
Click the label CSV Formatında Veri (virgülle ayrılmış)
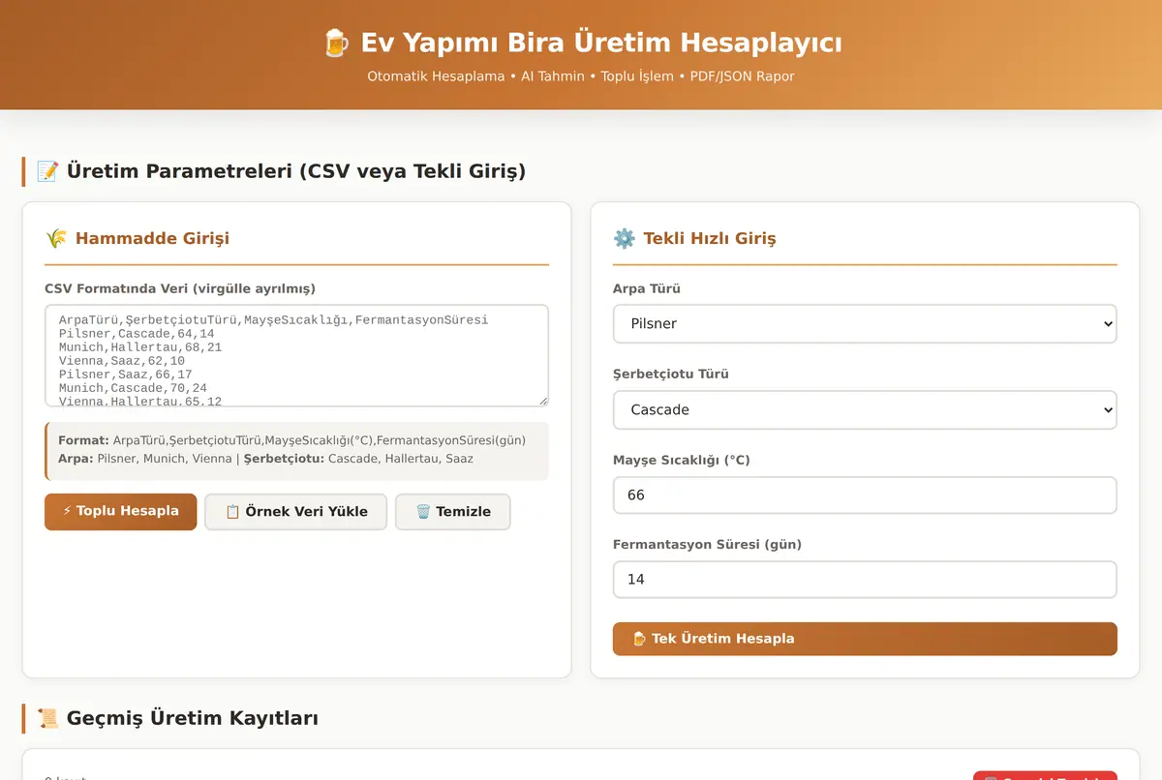tap(180, 288)
